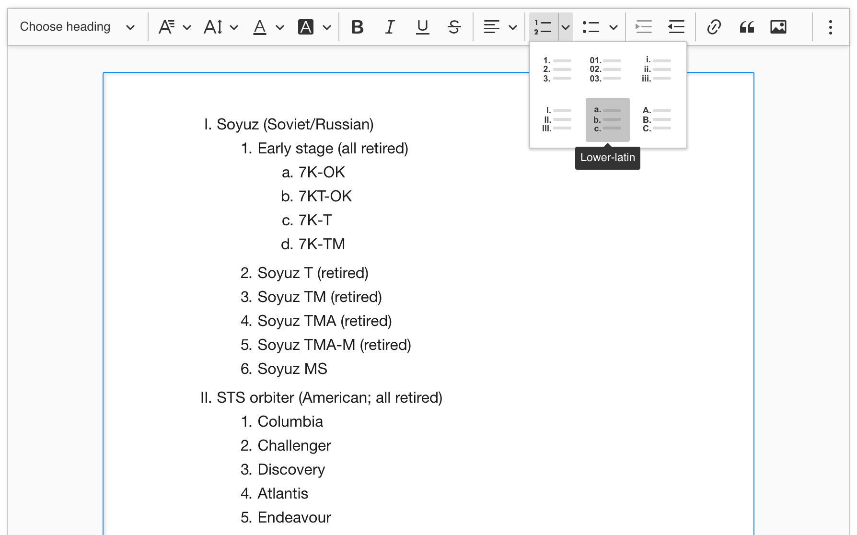Open the font color dropdown
The height and width of the screenshot is (535, 857).
point(268,27)
